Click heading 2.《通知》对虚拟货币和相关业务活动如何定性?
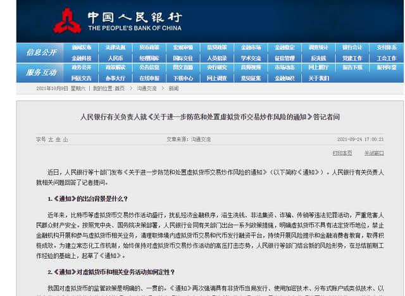This screenshot has height=296, width=405. (111, 272)
